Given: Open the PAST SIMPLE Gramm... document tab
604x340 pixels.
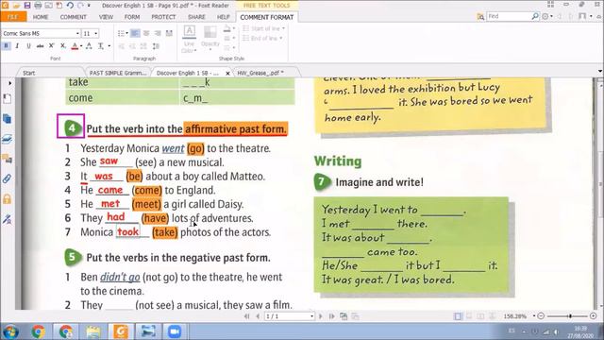Looking at the screenshot, I should [x=118, y=73].
